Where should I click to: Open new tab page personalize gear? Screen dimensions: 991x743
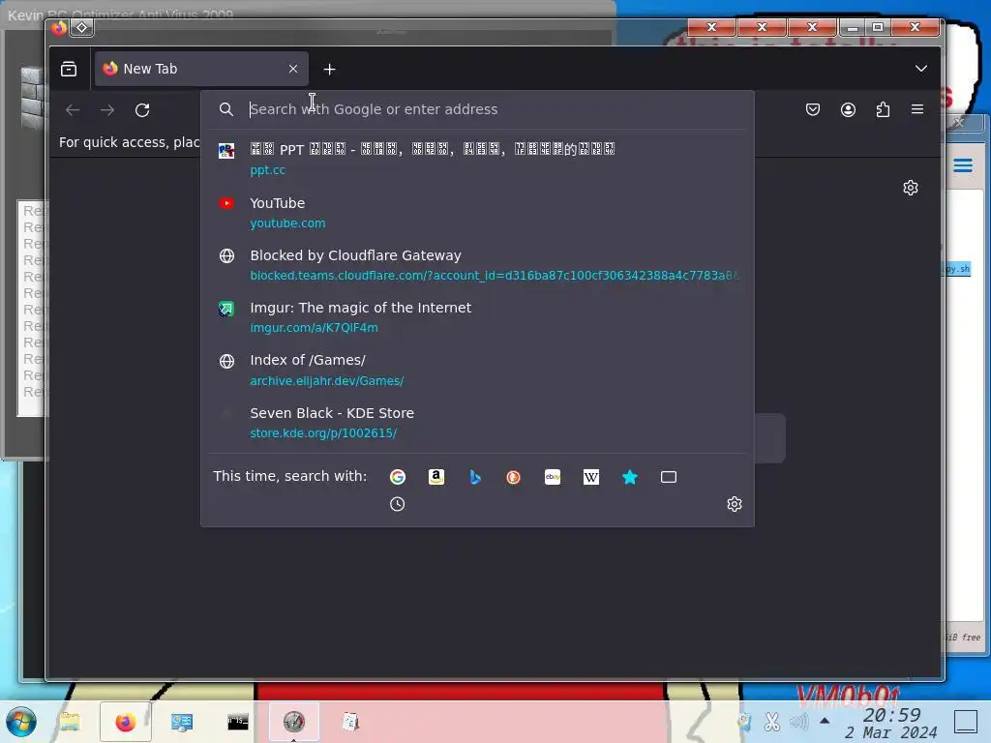pos(910,188)
